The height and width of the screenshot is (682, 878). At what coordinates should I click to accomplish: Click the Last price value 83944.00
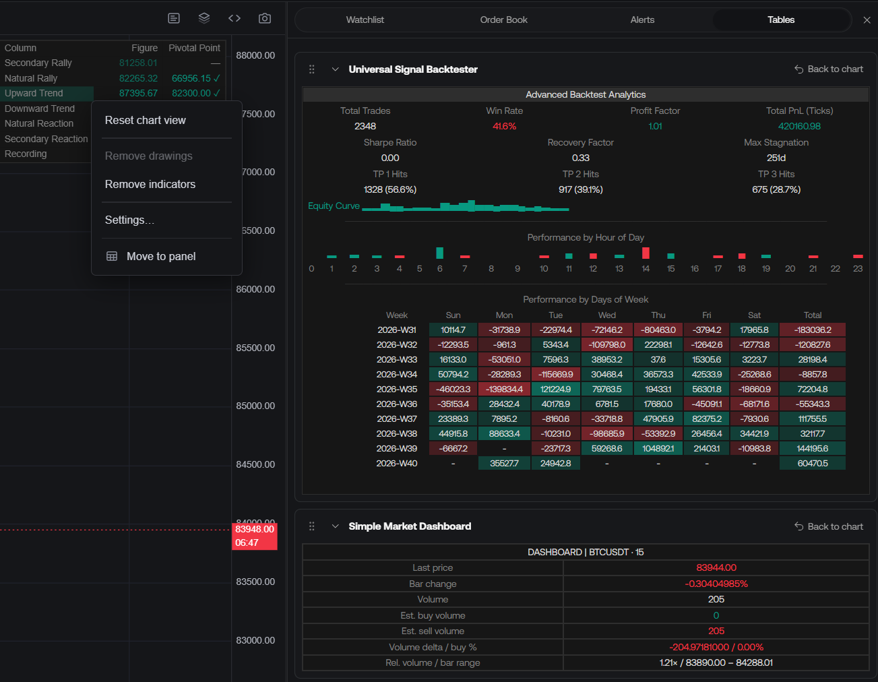pyautogui.click(x=716, y=568)
